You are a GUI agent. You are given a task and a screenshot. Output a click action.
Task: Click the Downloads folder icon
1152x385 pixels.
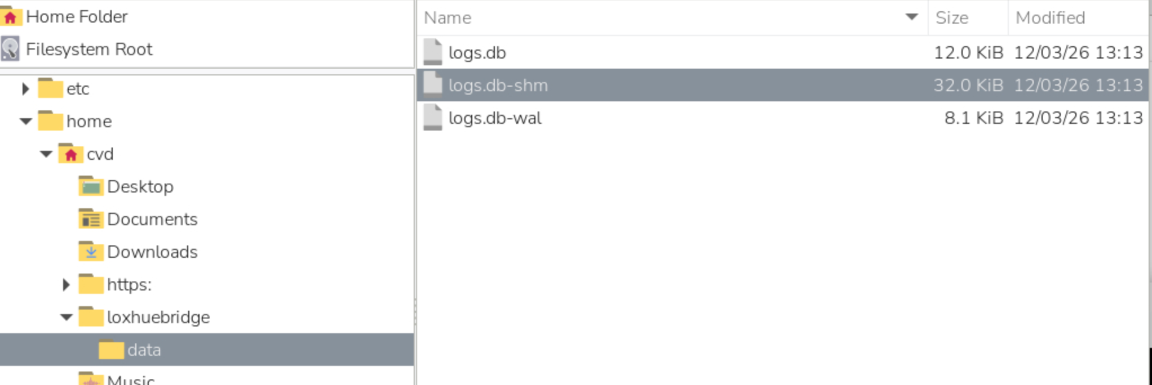pos(91,252)
